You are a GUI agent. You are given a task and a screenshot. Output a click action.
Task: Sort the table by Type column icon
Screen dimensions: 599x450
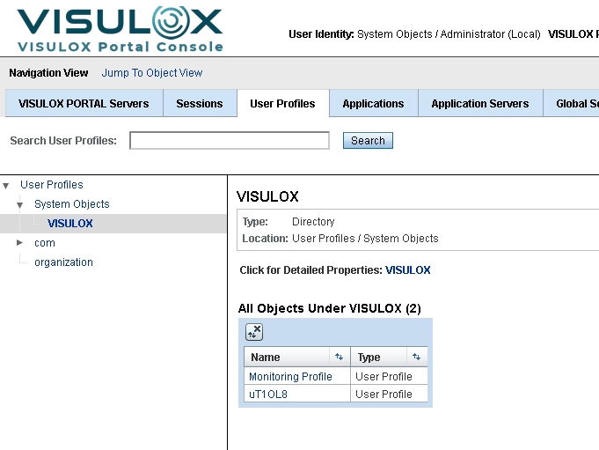tap(416, 357)
